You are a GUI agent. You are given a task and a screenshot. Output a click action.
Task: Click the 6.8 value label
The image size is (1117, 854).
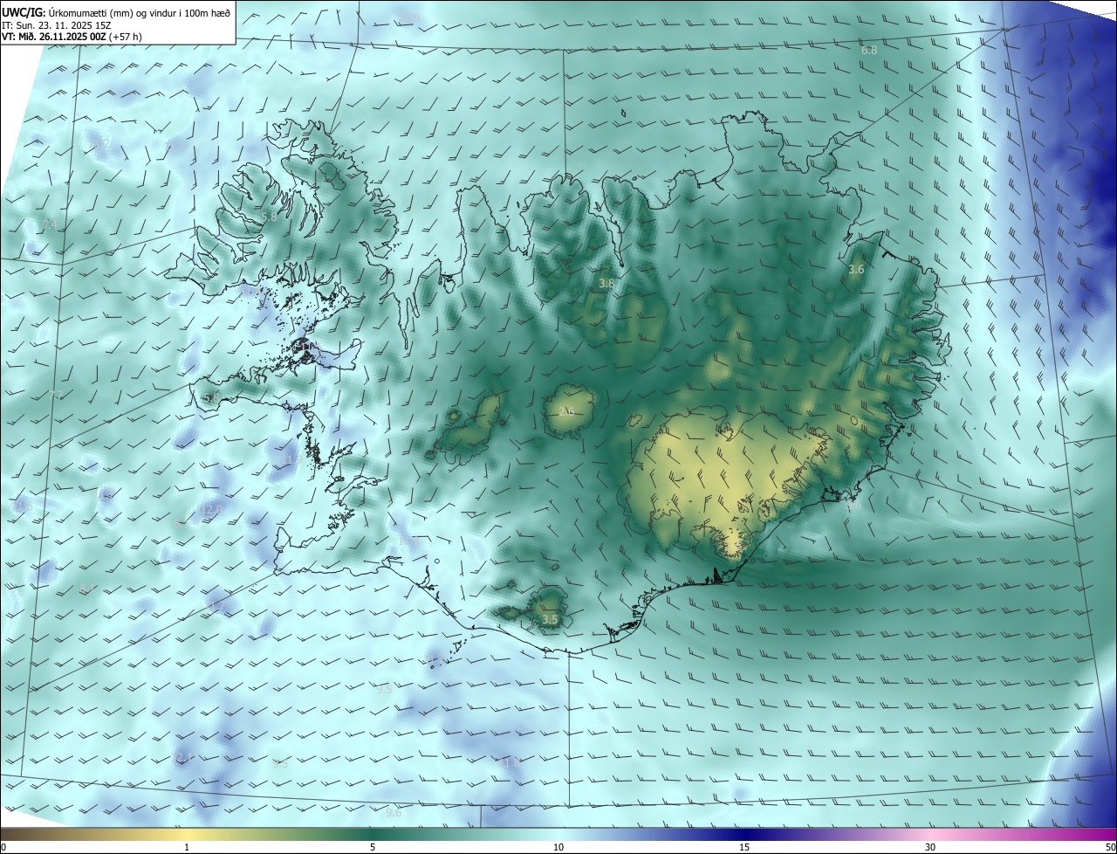[869, 51]
